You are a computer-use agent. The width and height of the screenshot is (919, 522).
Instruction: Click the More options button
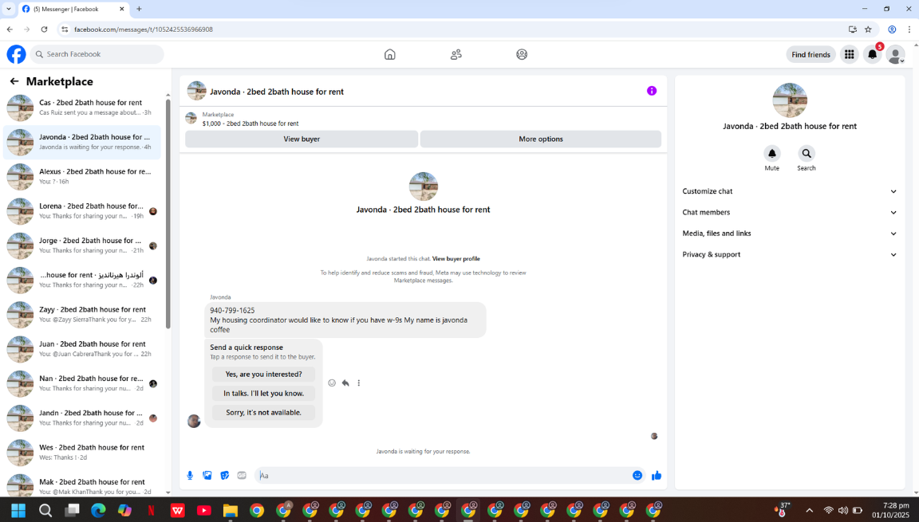540,139
